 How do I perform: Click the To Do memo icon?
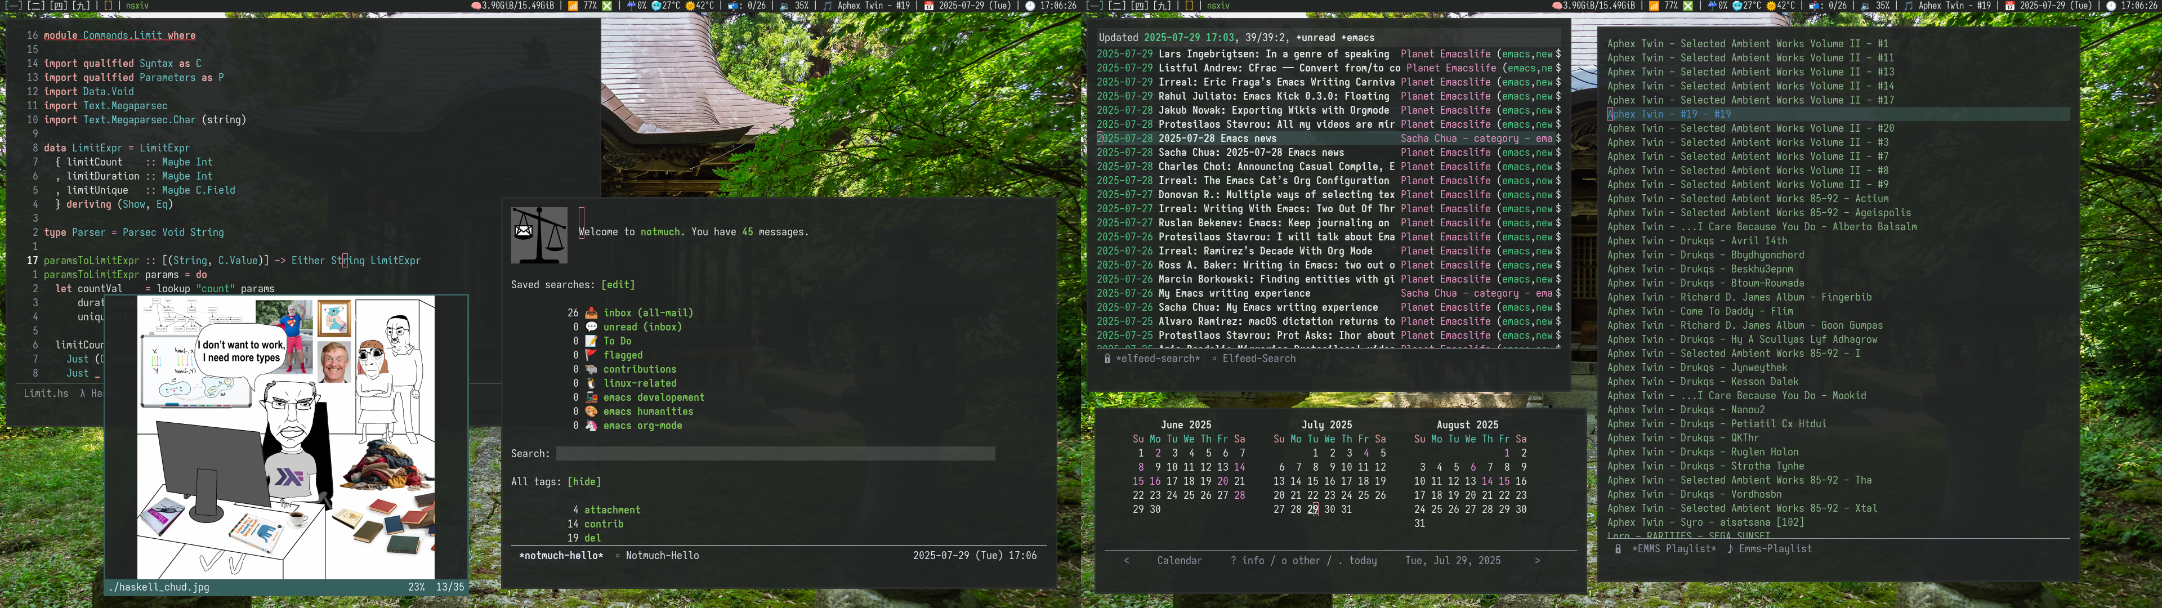(x=591, y=341)
